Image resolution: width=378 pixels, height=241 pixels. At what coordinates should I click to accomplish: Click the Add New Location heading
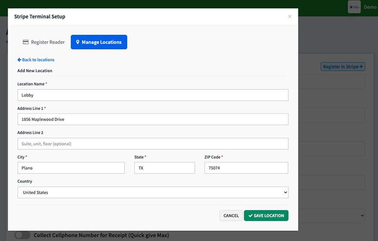tap(35, 71)
